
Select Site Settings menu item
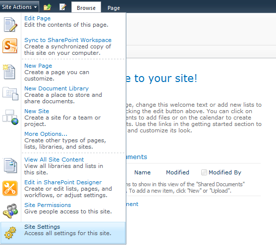pyautogui.click(x=63, y=233)
